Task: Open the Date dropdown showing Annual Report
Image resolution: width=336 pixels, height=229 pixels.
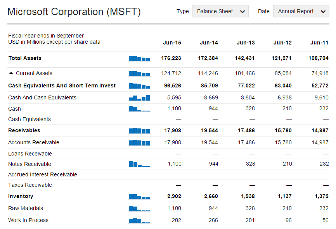Action: click(x=301, y=11)
